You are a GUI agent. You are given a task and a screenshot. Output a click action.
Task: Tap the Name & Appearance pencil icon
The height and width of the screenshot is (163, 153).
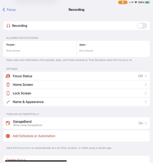tap(8, 102)
